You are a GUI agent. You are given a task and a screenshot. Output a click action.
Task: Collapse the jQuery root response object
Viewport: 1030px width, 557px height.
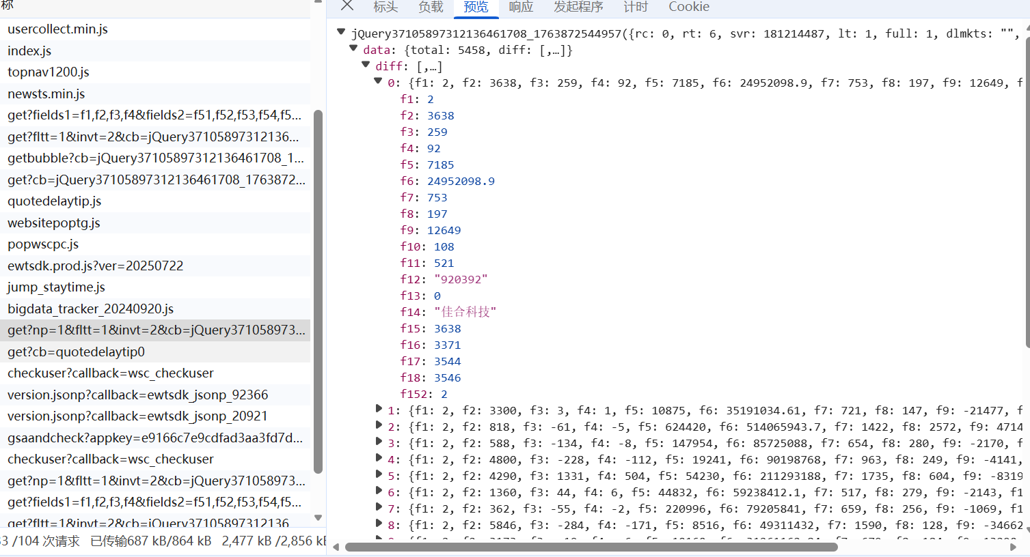coord(341,31)
